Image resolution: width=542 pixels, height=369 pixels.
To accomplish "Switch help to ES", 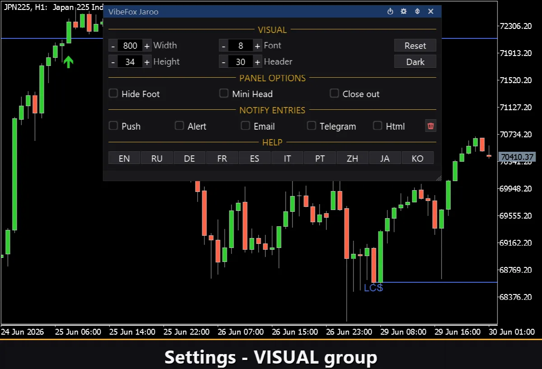I will [255, 158].
